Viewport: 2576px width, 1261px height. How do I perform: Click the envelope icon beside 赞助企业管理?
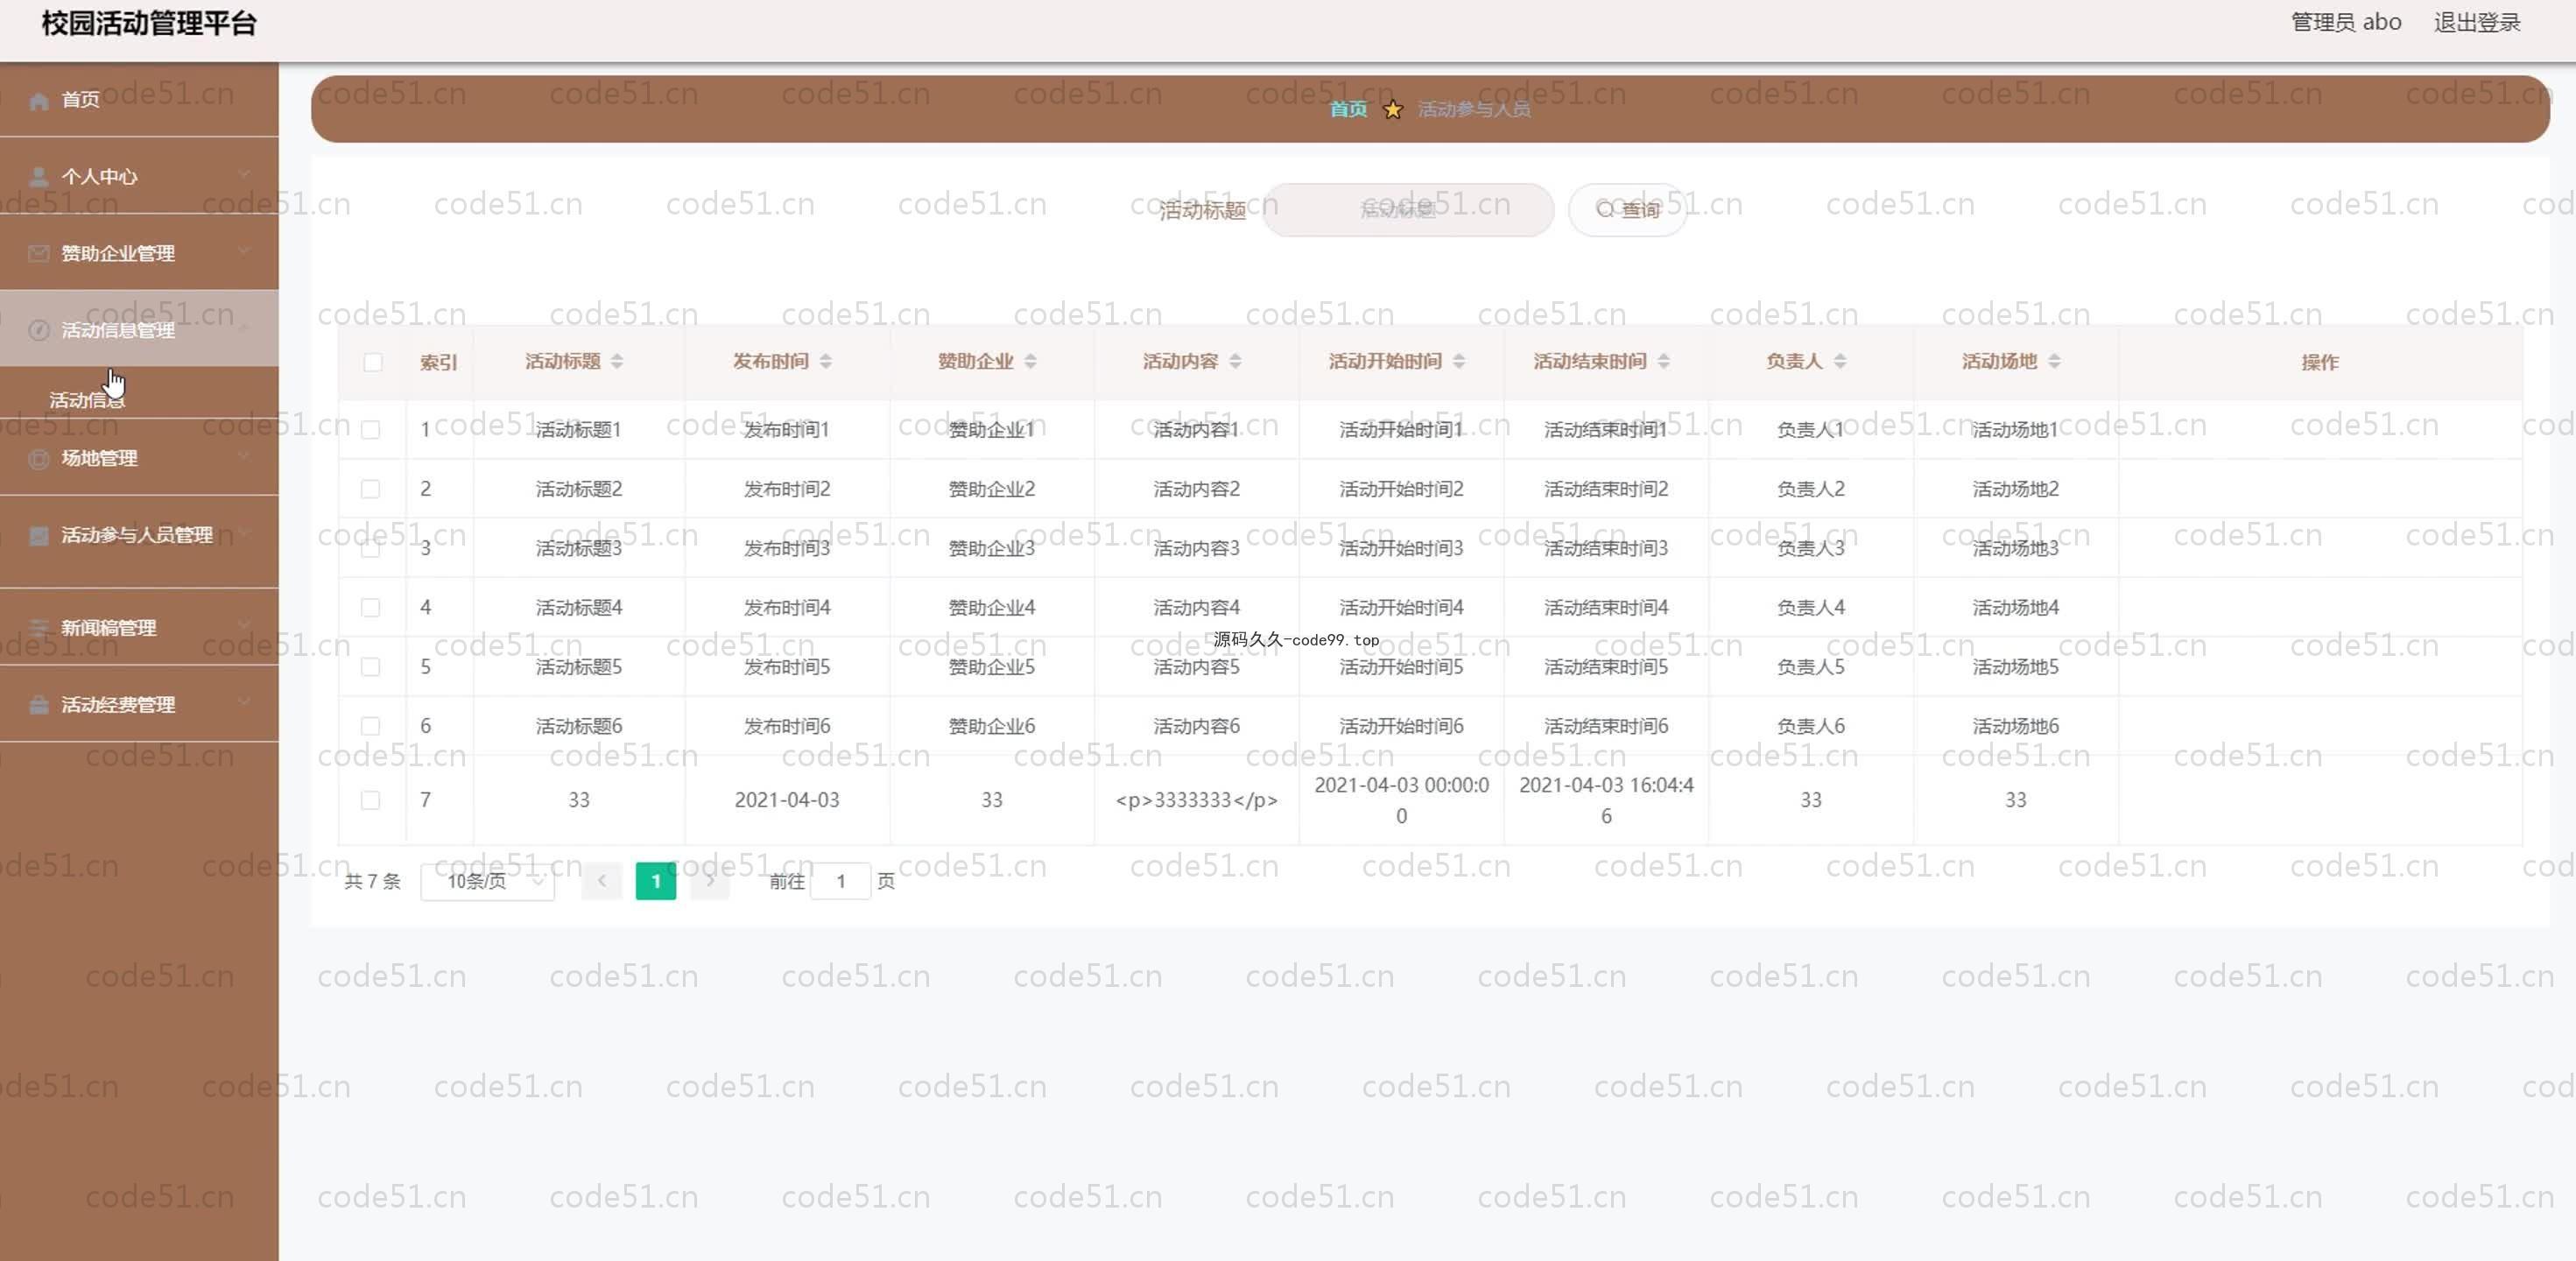39,254
